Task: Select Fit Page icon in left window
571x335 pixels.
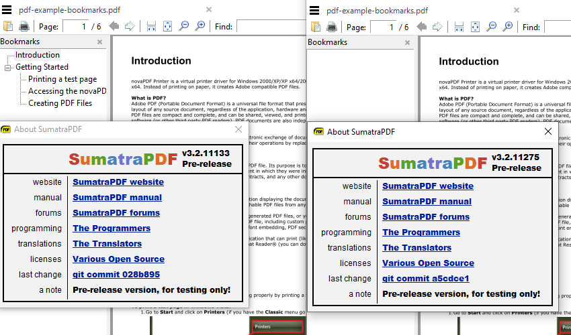Action: [167, 26]
